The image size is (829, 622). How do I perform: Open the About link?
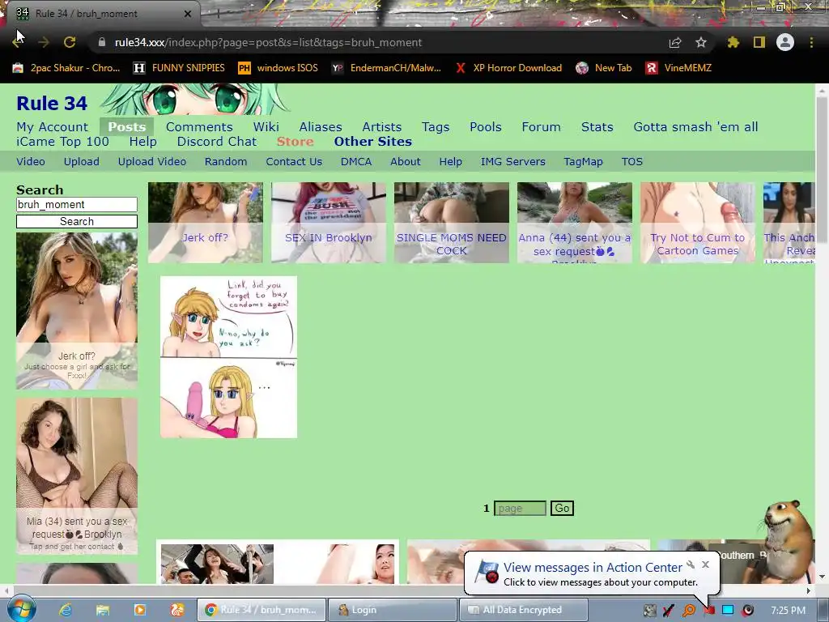[x=406, y=162]
